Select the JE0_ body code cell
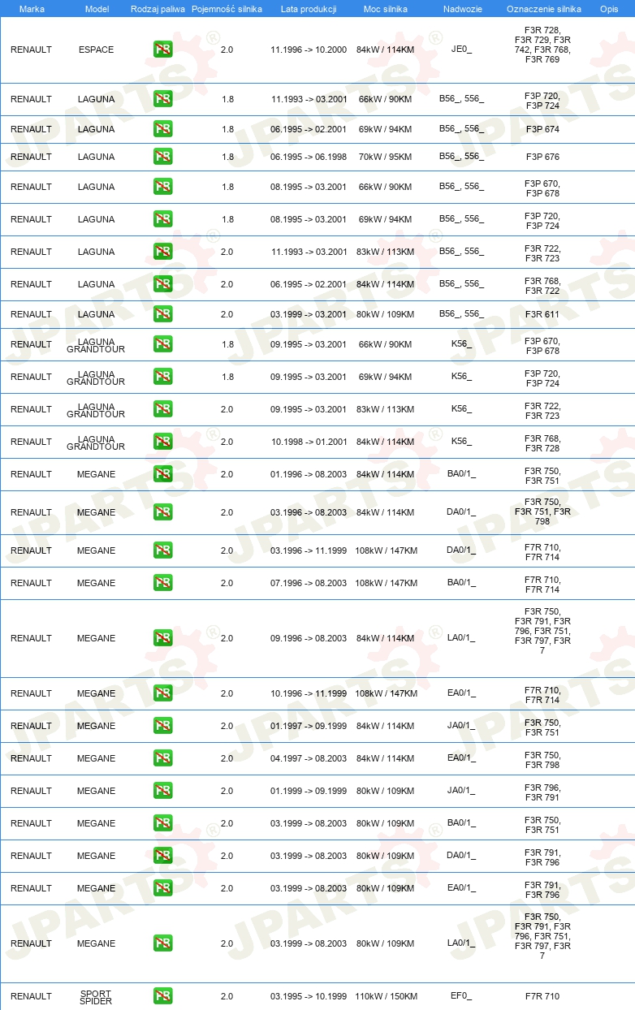635x1010 pixels. point(461,50)
